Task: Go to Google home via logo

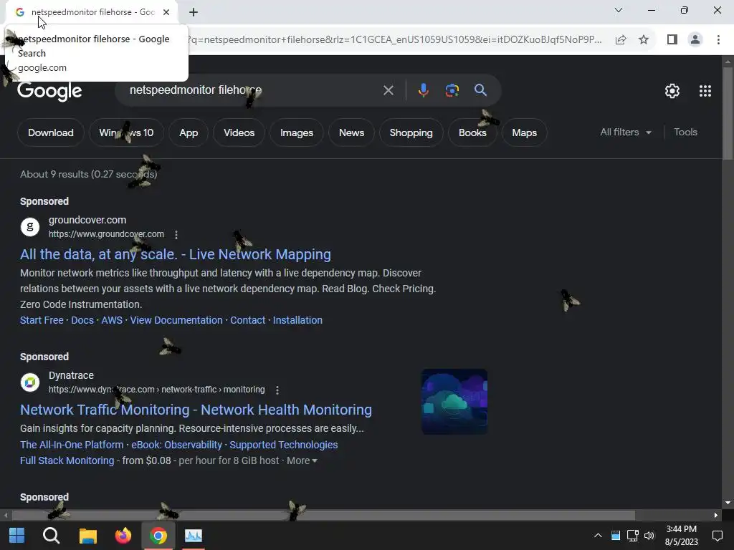Action: [49, 91]
